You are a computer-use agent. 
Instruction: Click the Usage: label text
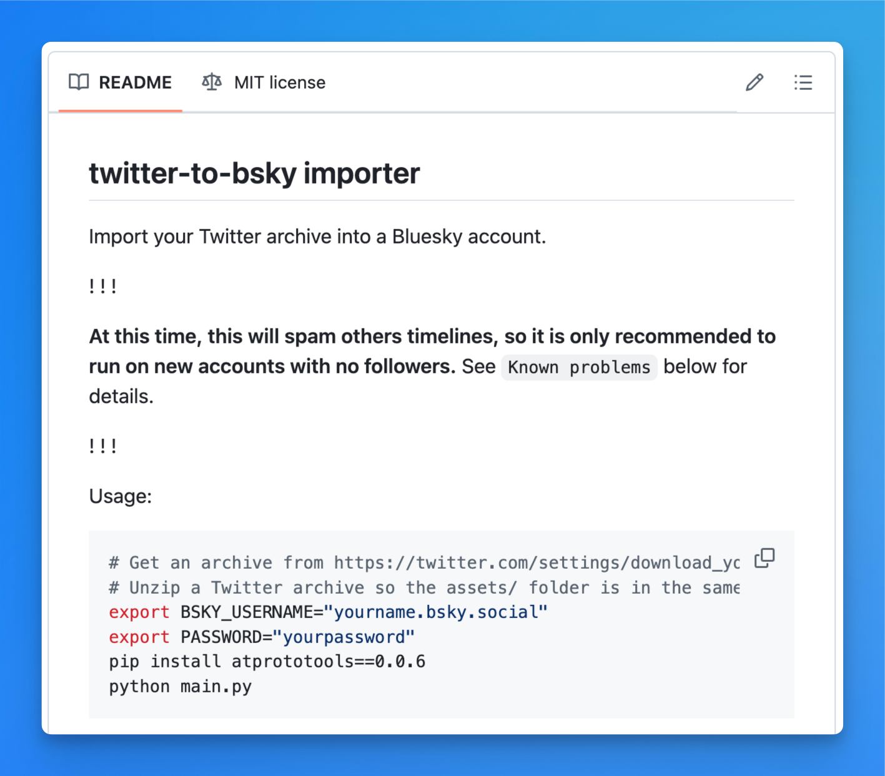coord(121,496)
